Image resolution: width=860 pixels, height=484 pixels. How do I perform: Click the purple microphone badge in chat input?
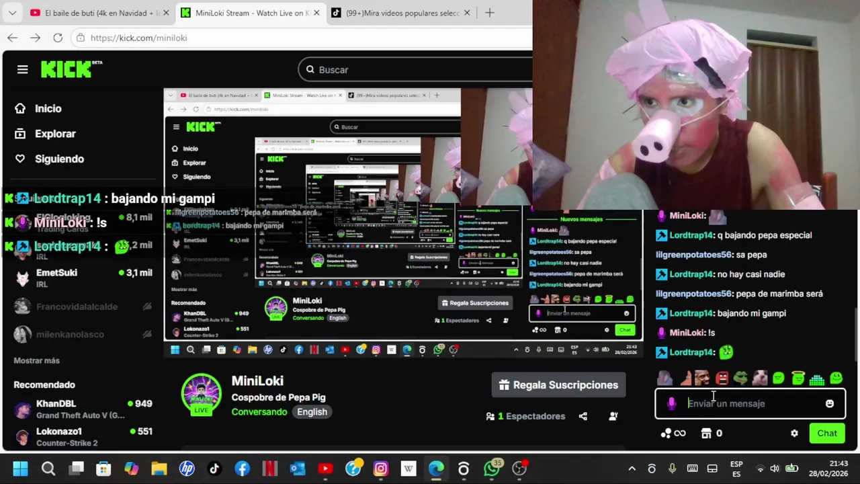[x=671, y=403]
